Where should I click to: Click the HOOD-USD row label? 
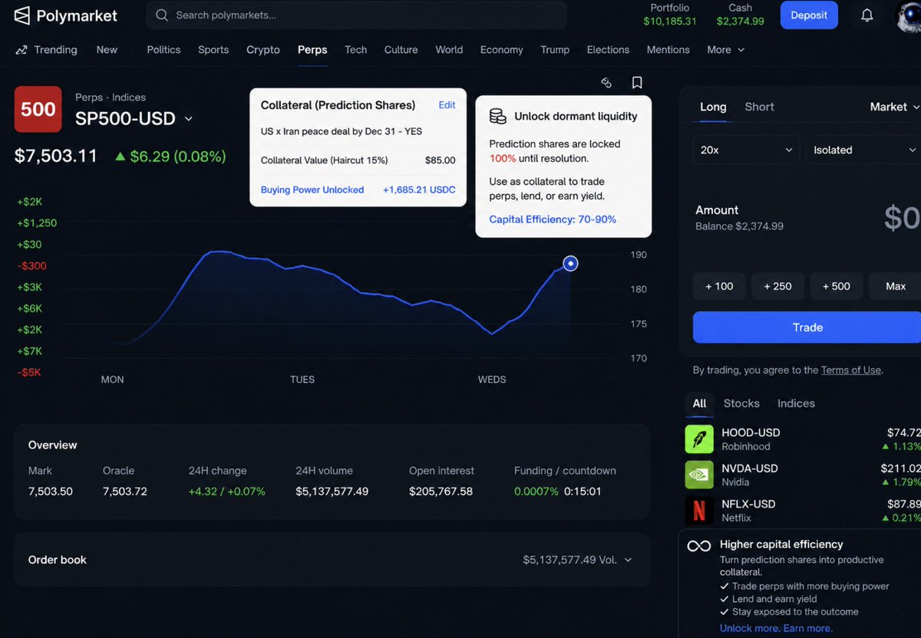pyautogui.click(x=750, y=433)
